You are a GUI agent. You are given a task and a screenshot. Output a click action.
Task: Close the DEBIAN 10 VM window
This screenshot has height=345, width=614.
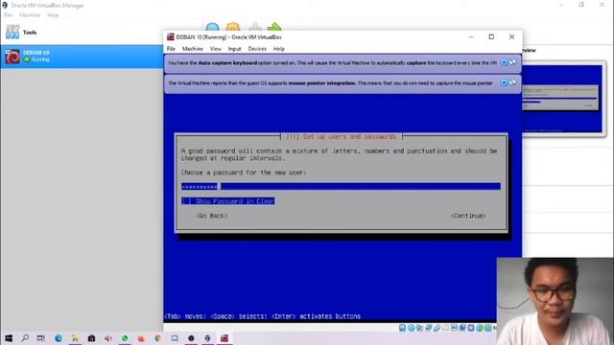(511, 36)
